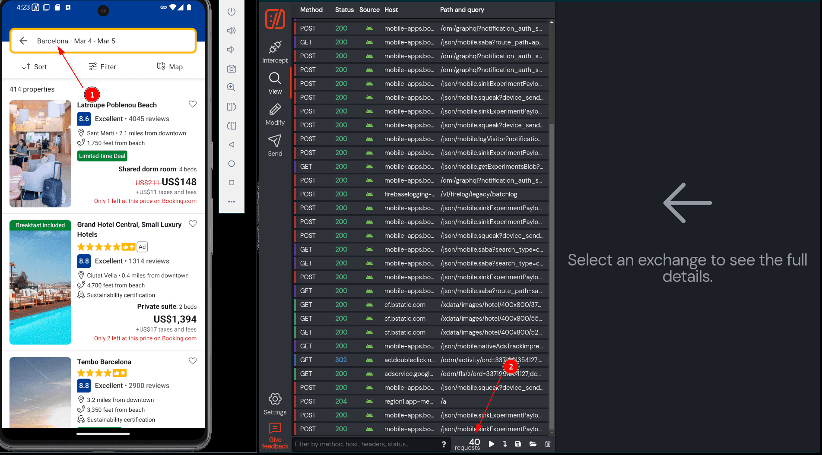
Task: Save captured requests with disk icon
Action: pos(518,444)
